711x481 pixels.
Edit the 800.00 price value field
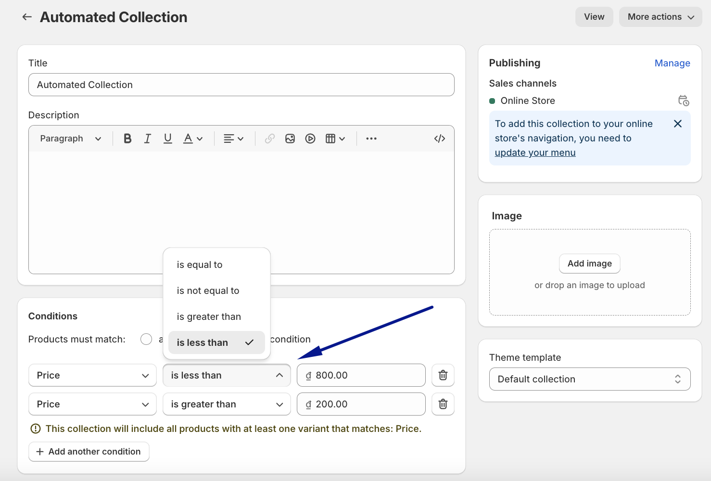point(361,375)
